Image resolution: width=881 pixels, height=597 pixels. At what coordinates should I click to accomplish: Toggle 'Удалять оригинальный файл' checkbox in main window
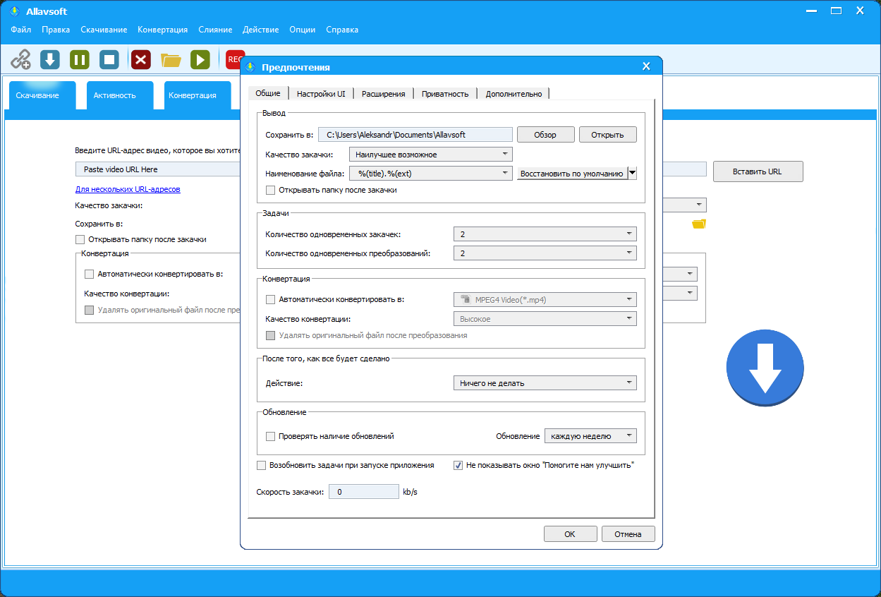click(89, 309)
